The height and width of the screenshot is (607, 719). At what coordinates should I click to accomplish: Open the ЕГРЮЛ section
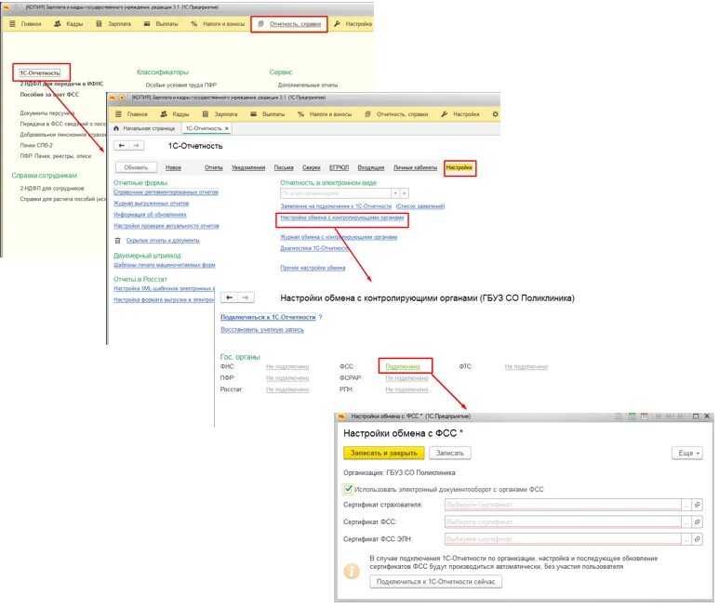(340, 167)
